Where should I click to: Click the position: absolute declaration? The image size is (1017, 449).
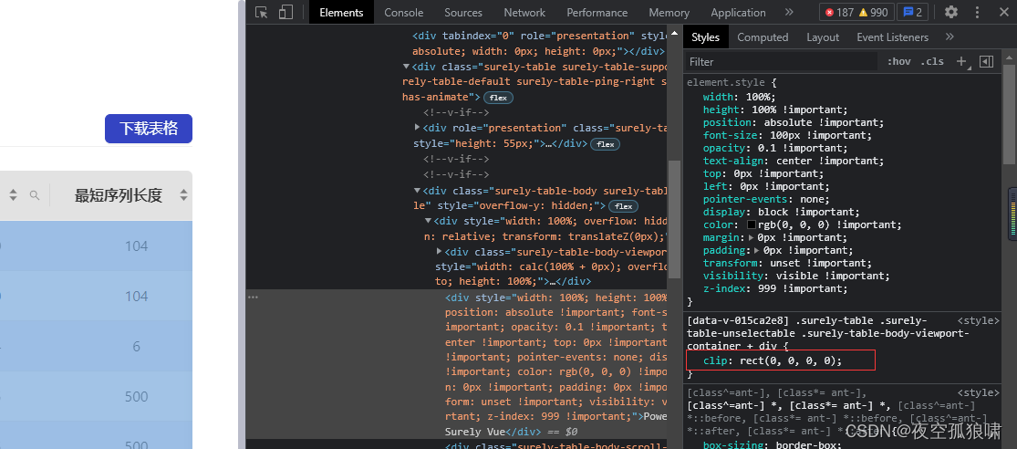click(x=794, y=122)
